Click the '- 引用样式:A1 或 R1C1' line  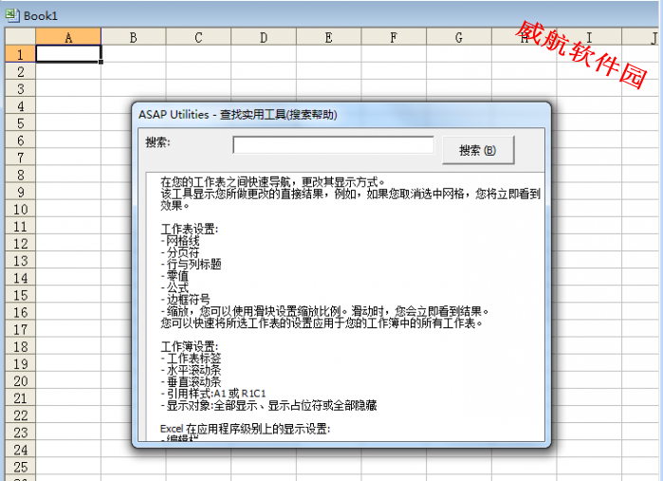tap(213, 394)
